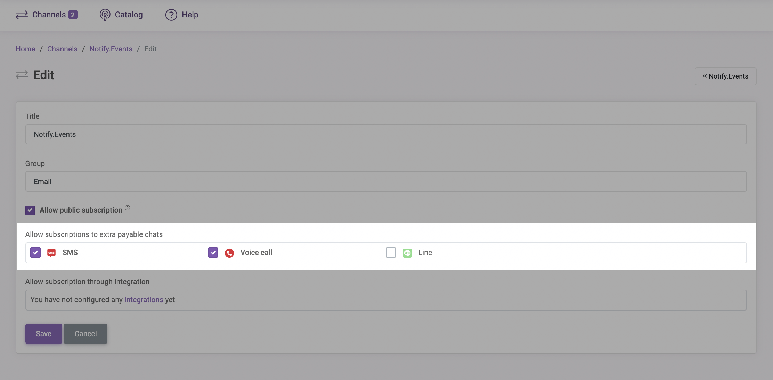Expand the Group dropdown field
This screenshot has height=380, width=773.
pyautogui.click(x=386, y=181)
